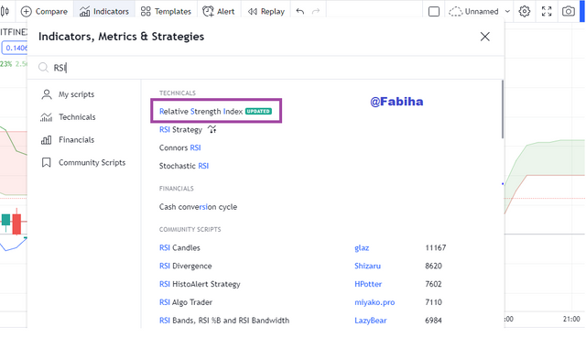Viewport: 586px width, 338px height.
Task: Open the Compare symbol plus icon
Action: click(x=27, y=12)
